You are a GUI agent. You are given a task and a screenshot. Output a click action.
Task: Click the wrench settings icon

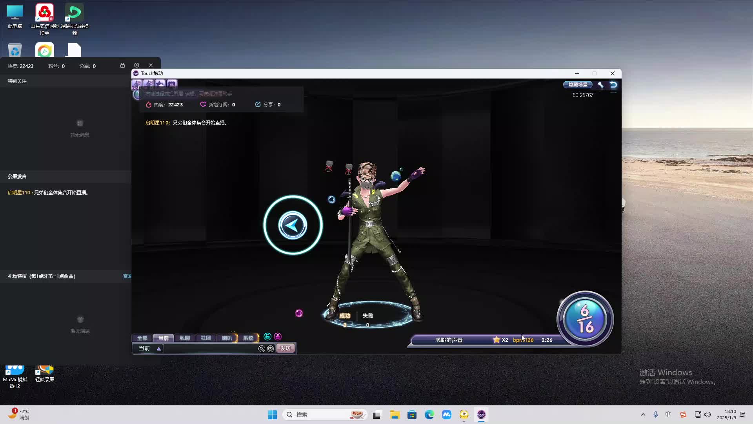coord(600,85)
